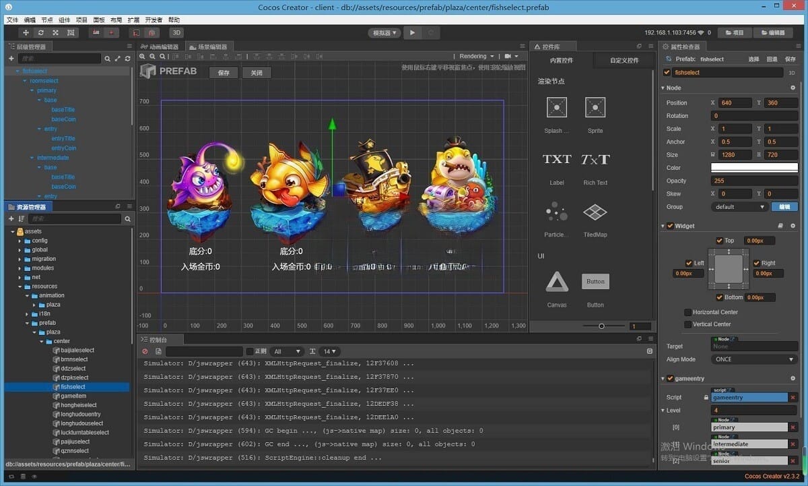Adjust the widget library icon size slider
808x486 pixels.
(x=601, y=326)
